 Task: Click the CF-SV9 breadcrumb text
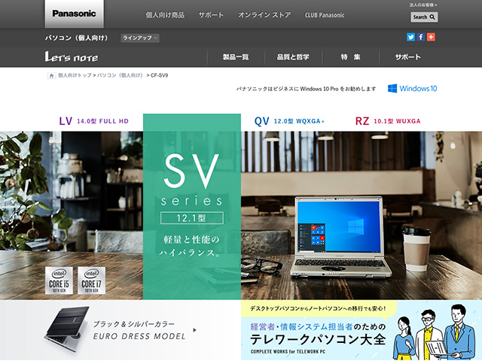159,75
